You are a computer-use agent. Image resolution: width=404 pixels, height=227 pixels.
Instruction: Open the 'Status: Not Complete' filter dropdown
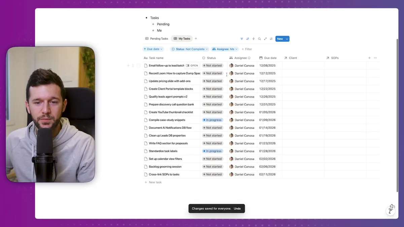coord(189,49)
